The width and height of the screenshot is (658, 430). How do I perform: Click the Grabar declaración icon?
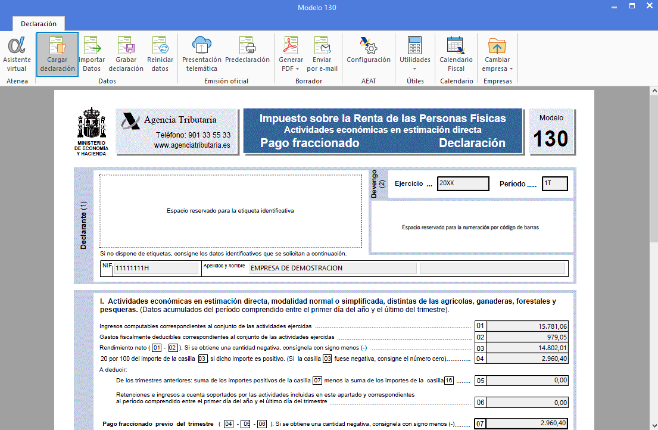pyautogui.click(x=126, y=54)
